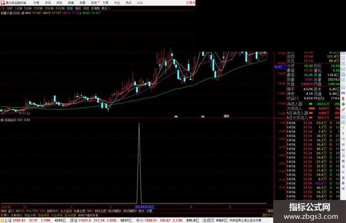The image size is (346, 223).
Task: Click the 总成交 amount in status bar
Action: [222, 220]
